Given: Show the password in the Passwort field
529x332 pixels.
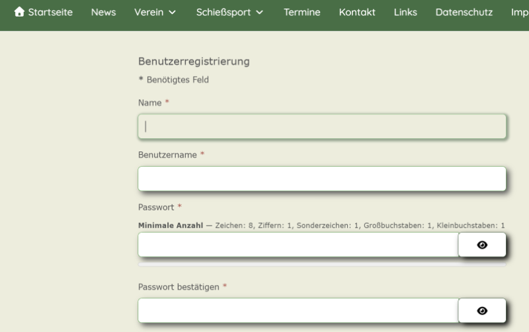Looking at the screenshot, I should [x=482, y=245].
